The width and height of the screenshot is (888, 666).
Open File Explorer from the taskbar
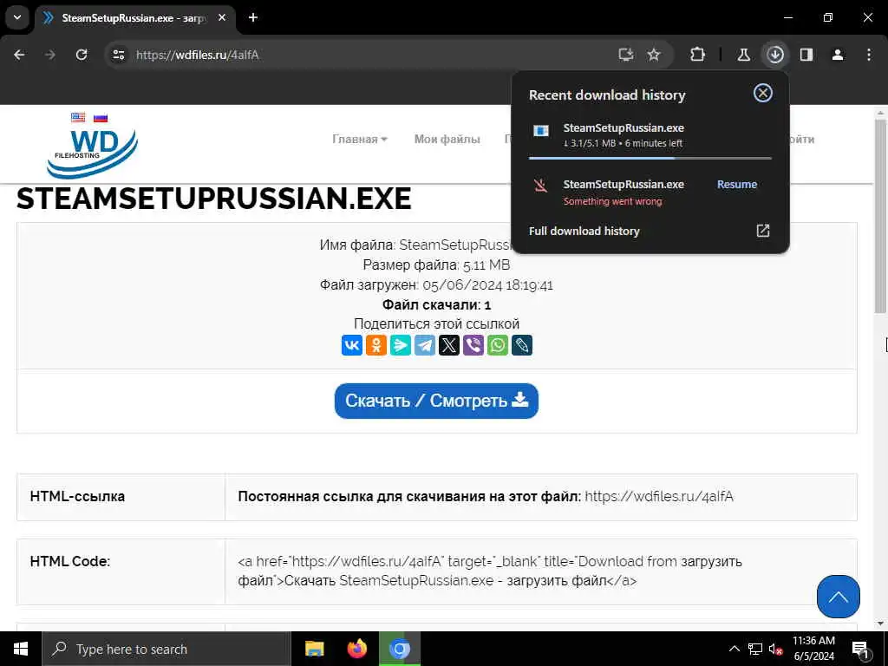coord(314,649)
